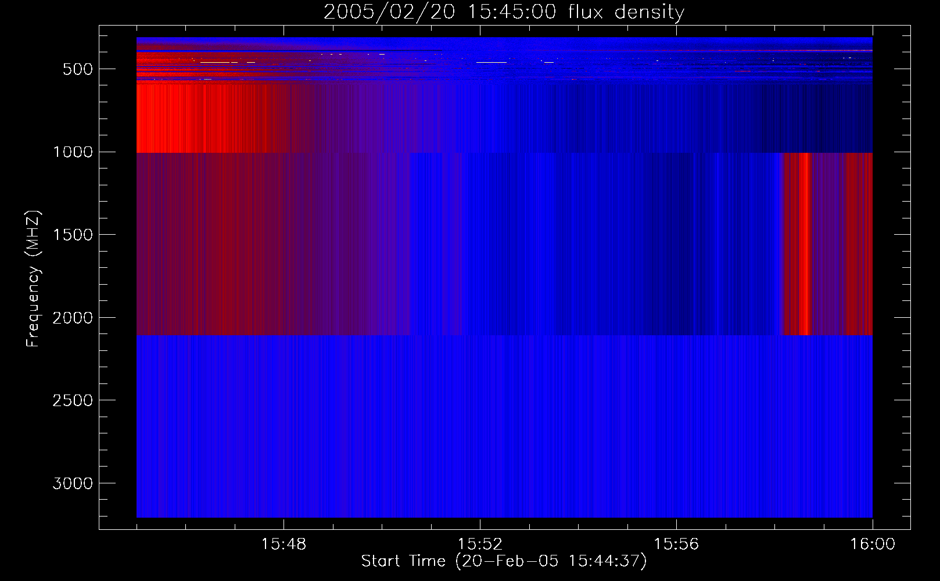Image resolution: width=940 pixels, height=581 pixels.
Task: Click the bright red burst near 15:58:30
Action: [x=805, y=244]
